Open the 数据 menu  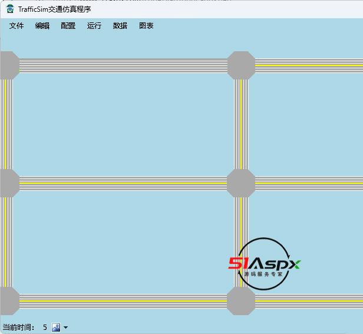pyautogui.click(x=120, y=26)
